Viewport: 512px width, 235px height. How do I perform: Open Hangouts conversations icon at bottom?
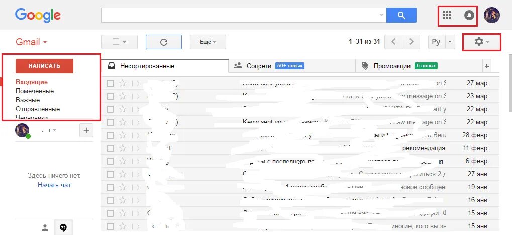pos(63,228)
